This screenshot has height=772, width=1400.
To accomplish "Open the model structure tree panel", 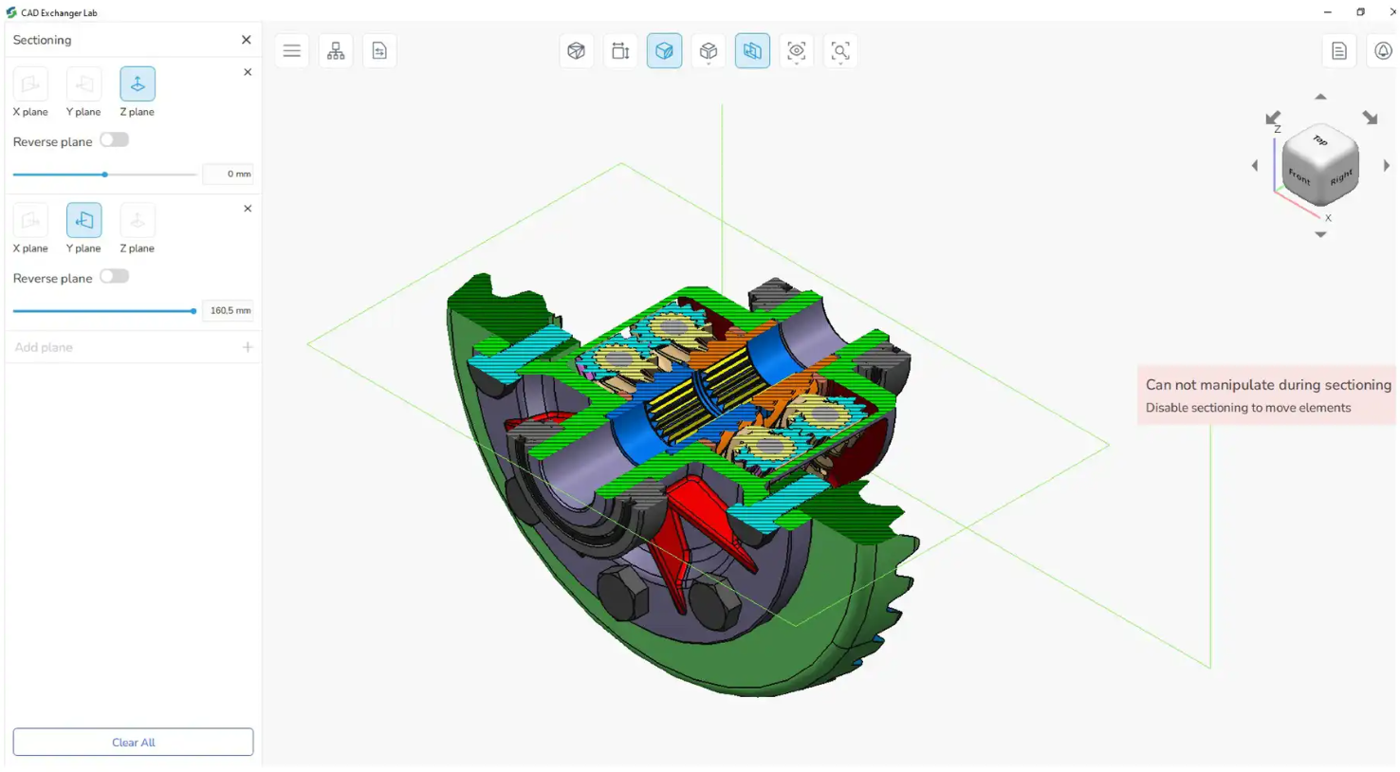I will pyautogui.click(x=336, y=51).
